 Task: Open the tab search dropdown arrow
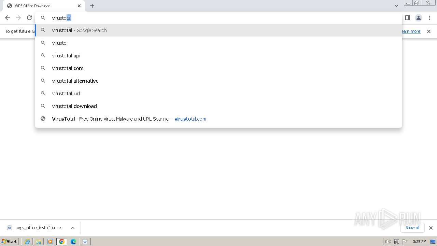tap(396, 6)
